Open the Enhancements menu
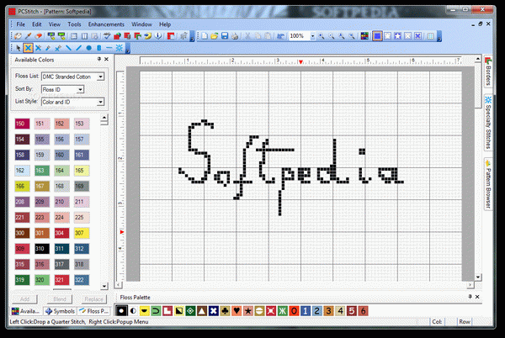The image size is (505, 338). [x=106, y=24]
